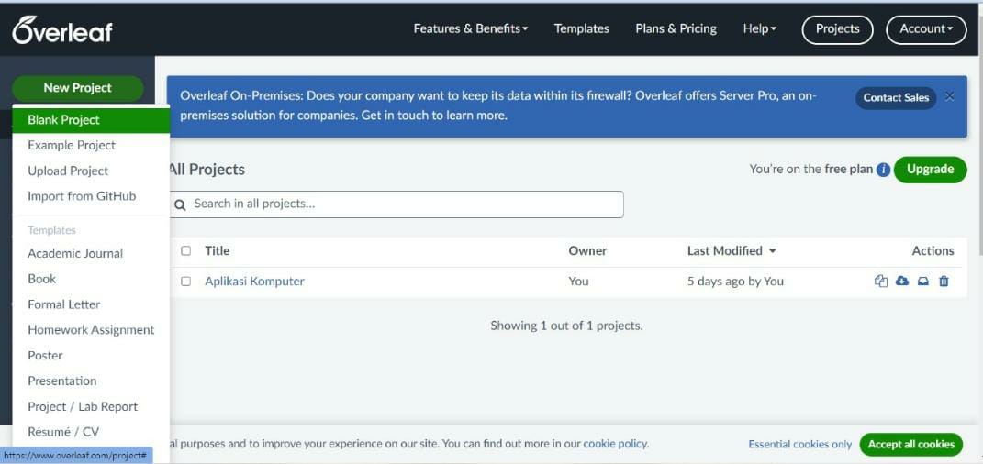Trash the Aplikasi Komputer project
Viewport: 983px width, 464px height.
[944, 282]
